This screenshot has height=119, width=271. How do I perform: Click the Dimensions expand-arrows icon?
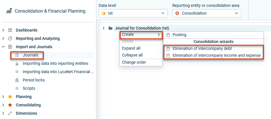[10, 113]
